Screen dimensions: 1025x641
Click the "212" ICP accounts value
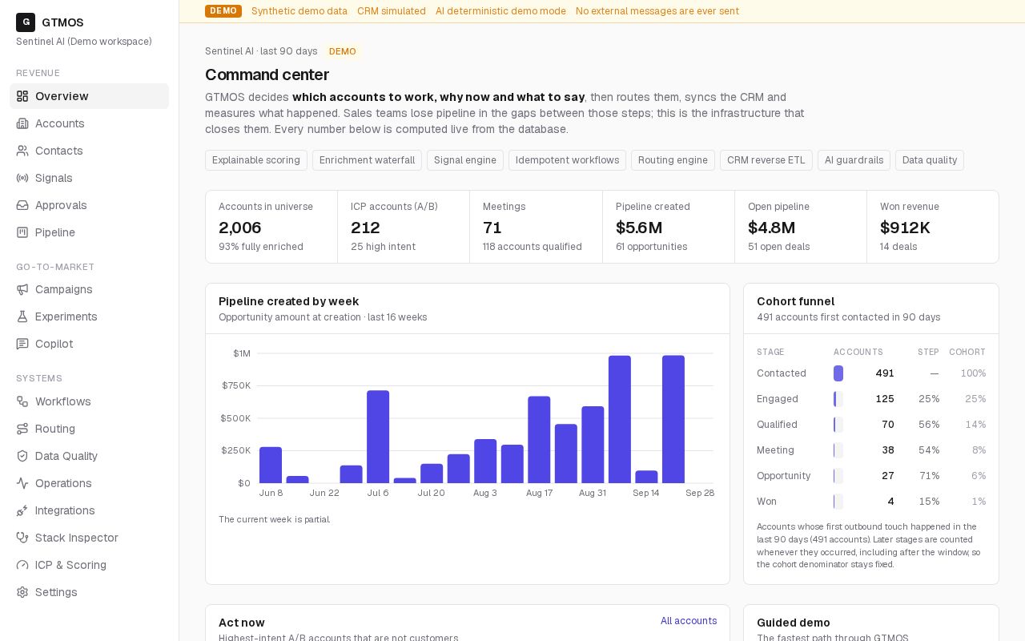click(365, 228)
